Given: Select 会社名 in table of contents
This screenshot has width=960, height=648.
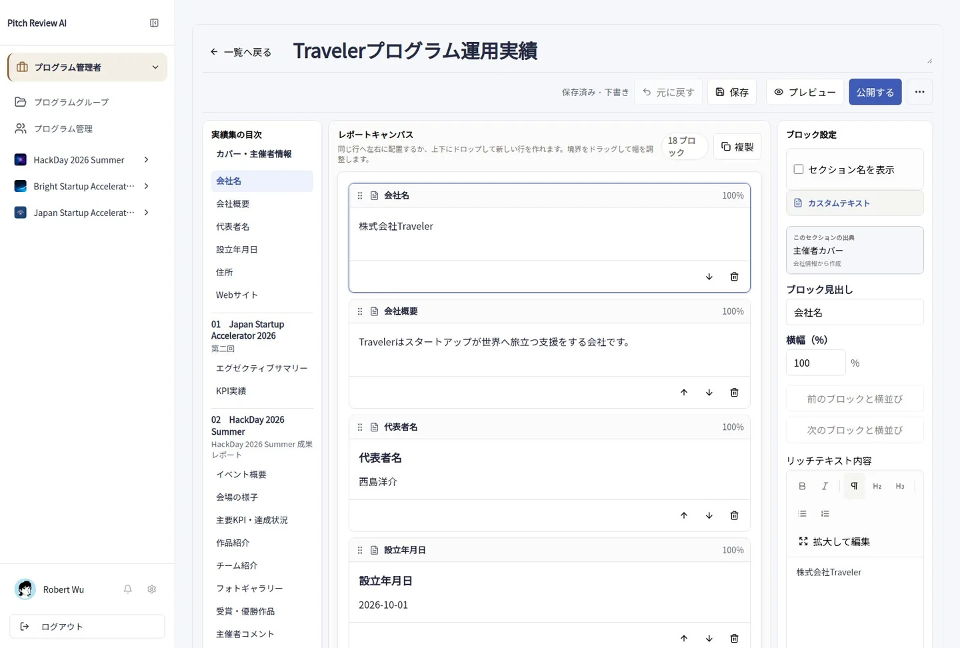Looking at the screenshot, I should click(x=262, y=181).
